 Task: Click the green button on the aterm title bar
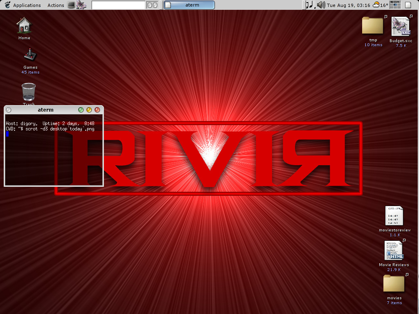(81, 110)
